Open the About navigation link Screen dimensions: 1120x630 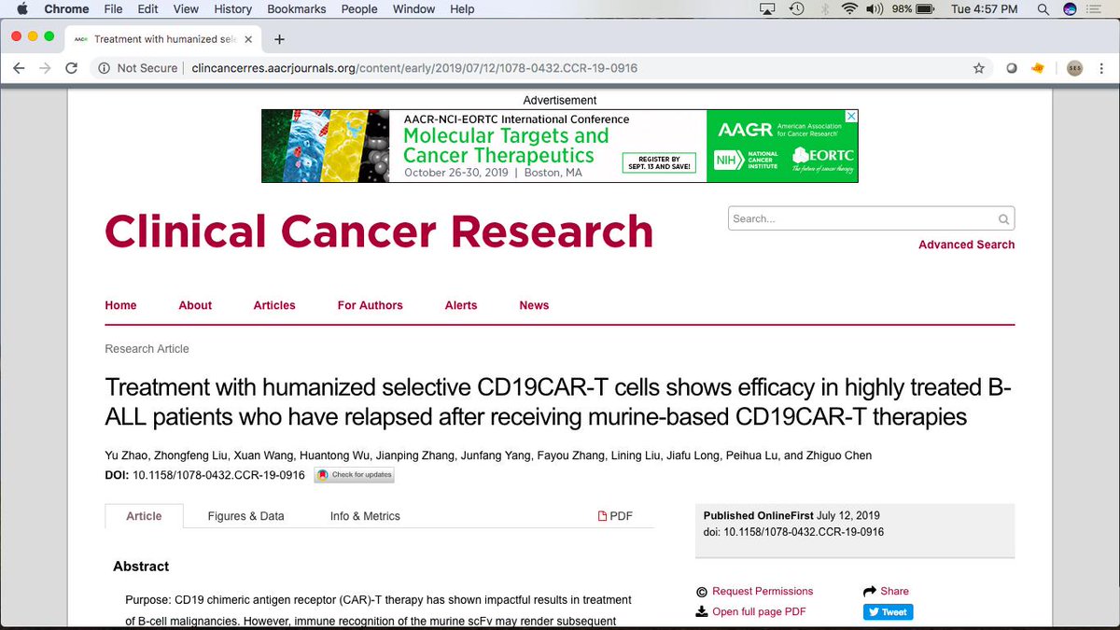pos(195,305)
